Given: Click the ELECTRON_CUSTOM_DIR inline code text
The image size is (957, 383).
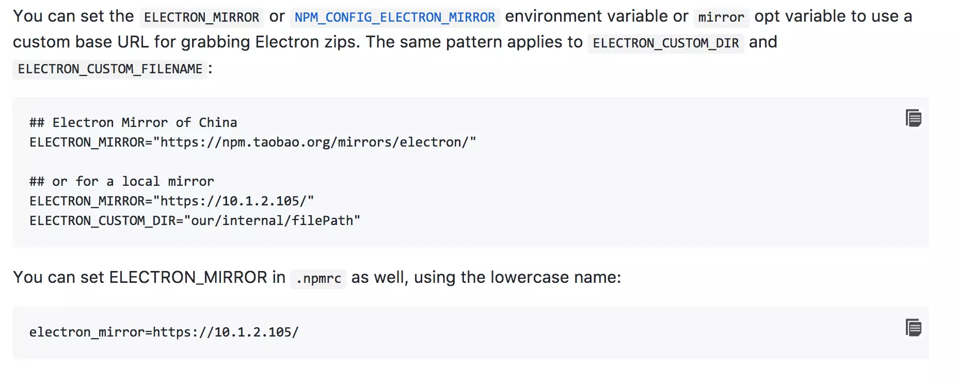Looking at the screenshot, I should coord(666,43).
